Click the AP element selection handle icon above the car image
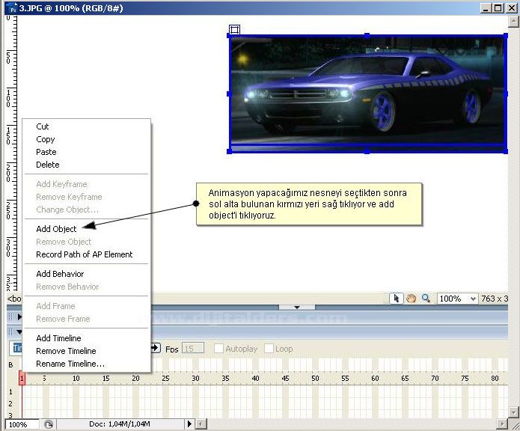The image size is (520, 431). click(x=234, y=29)
